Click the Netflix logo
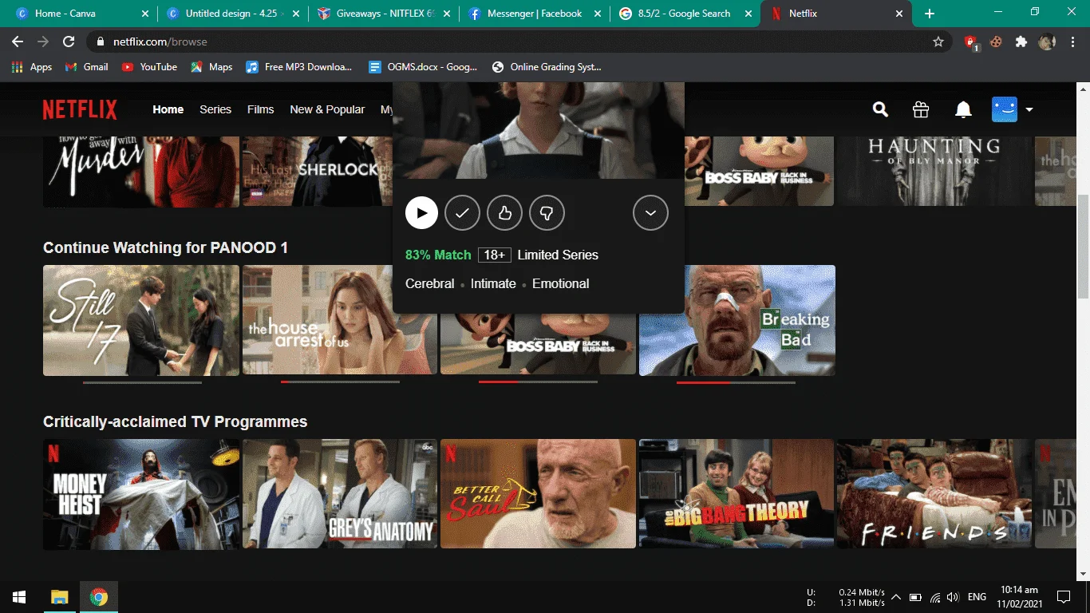 coord(80,109)
